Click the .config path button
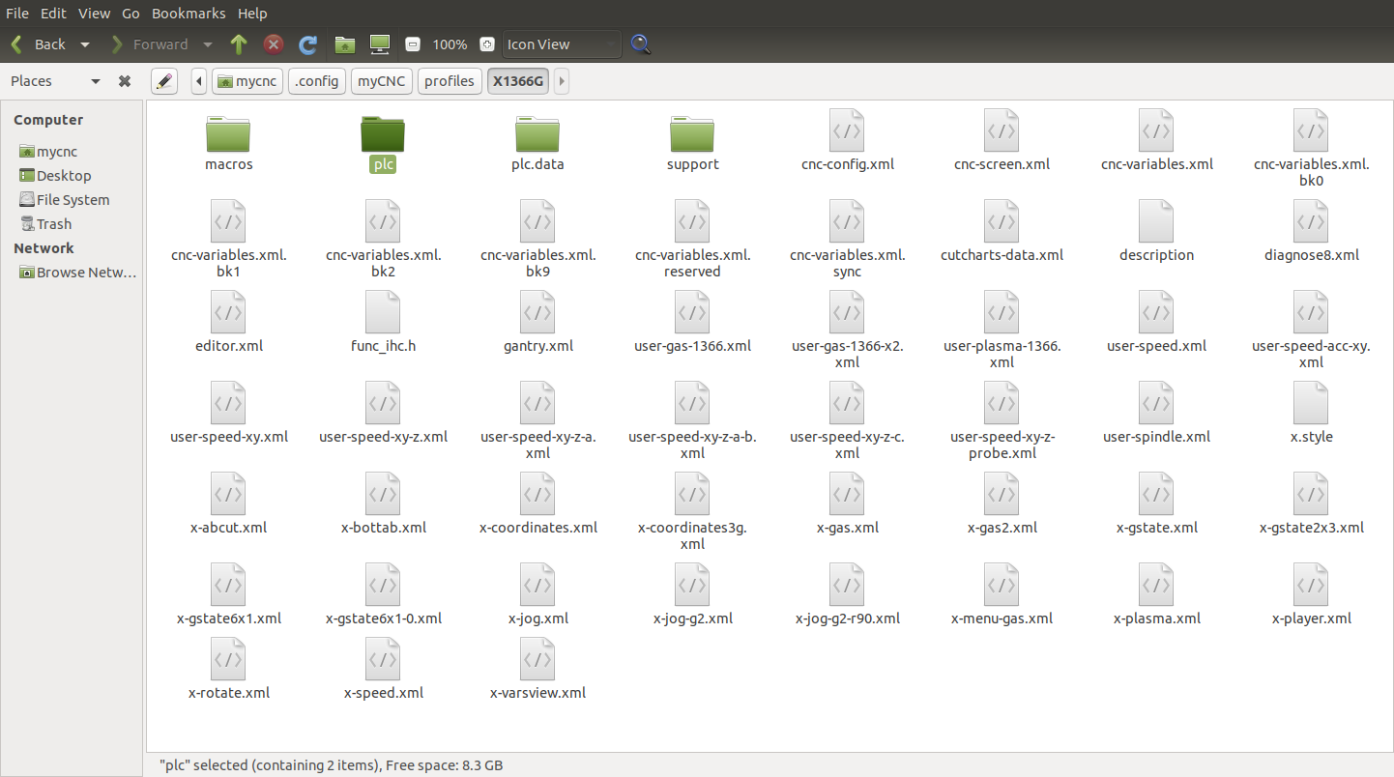Screen dimensions: 1394x777 [x=317, y=81]
